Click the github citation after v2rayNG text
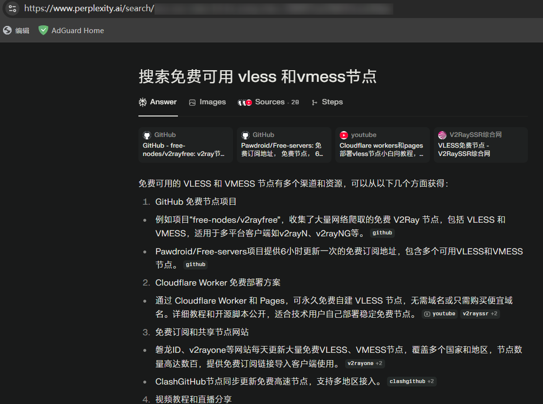The width and height of the screenshot is (543, 404). point(382,233)
